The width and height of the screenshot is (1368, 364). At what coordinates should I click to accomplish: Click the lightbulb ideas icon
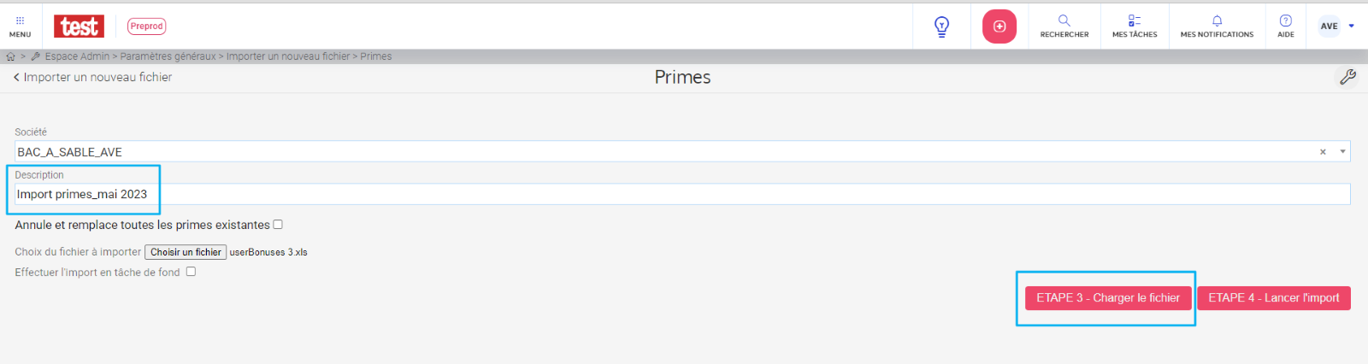click(941, 26)
